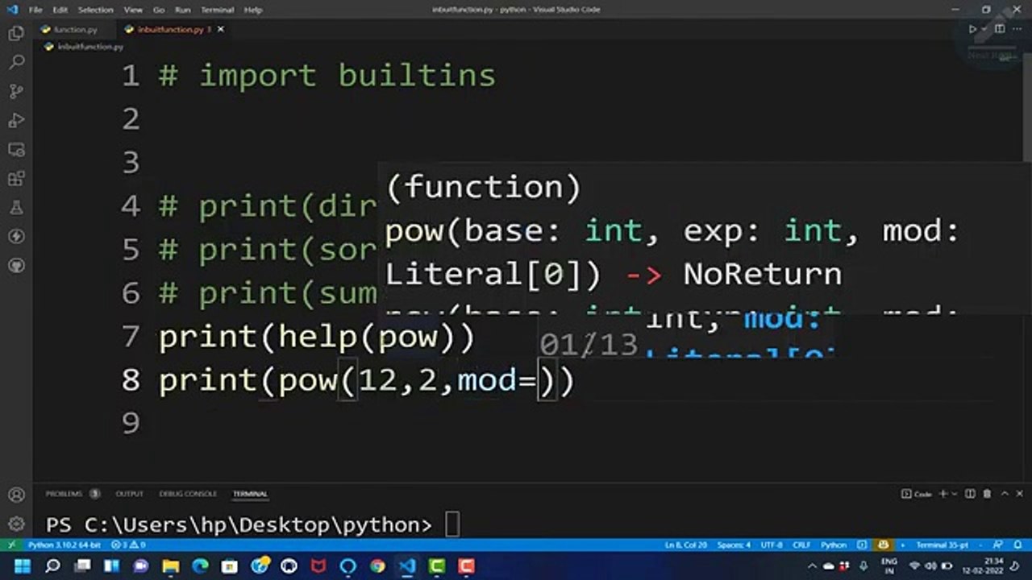Open the Selection menu
This screenshot has height=580, width=1032.
click(x=95, y=10)
